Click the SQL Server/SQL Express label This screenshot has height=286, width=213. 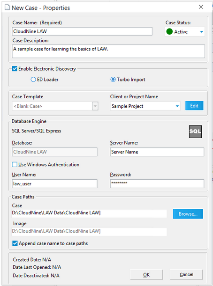pos(37,131)
